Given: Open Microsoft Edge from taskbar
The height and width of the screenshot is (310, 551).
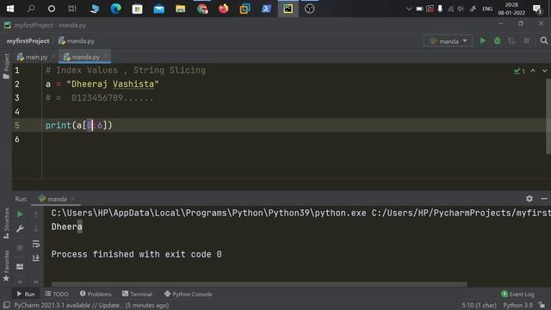Looking at the screenshot, I should tap(116, 9).
